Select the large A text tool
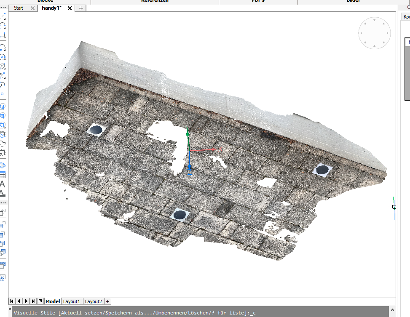The image size is (410, 317). 3,184
